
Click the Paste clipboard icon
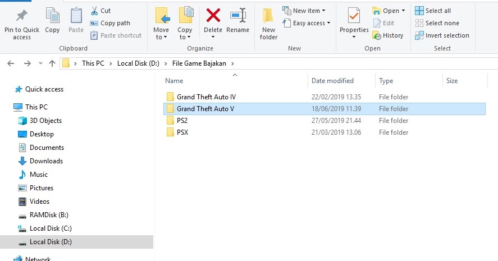(x=76, y=16)
